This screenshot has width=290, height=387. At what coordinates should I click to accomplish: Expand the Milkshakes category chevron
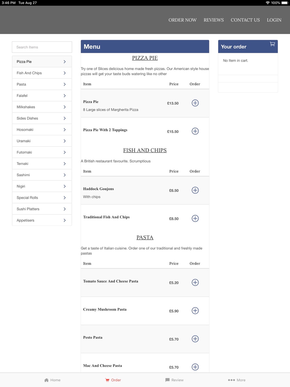65,107
